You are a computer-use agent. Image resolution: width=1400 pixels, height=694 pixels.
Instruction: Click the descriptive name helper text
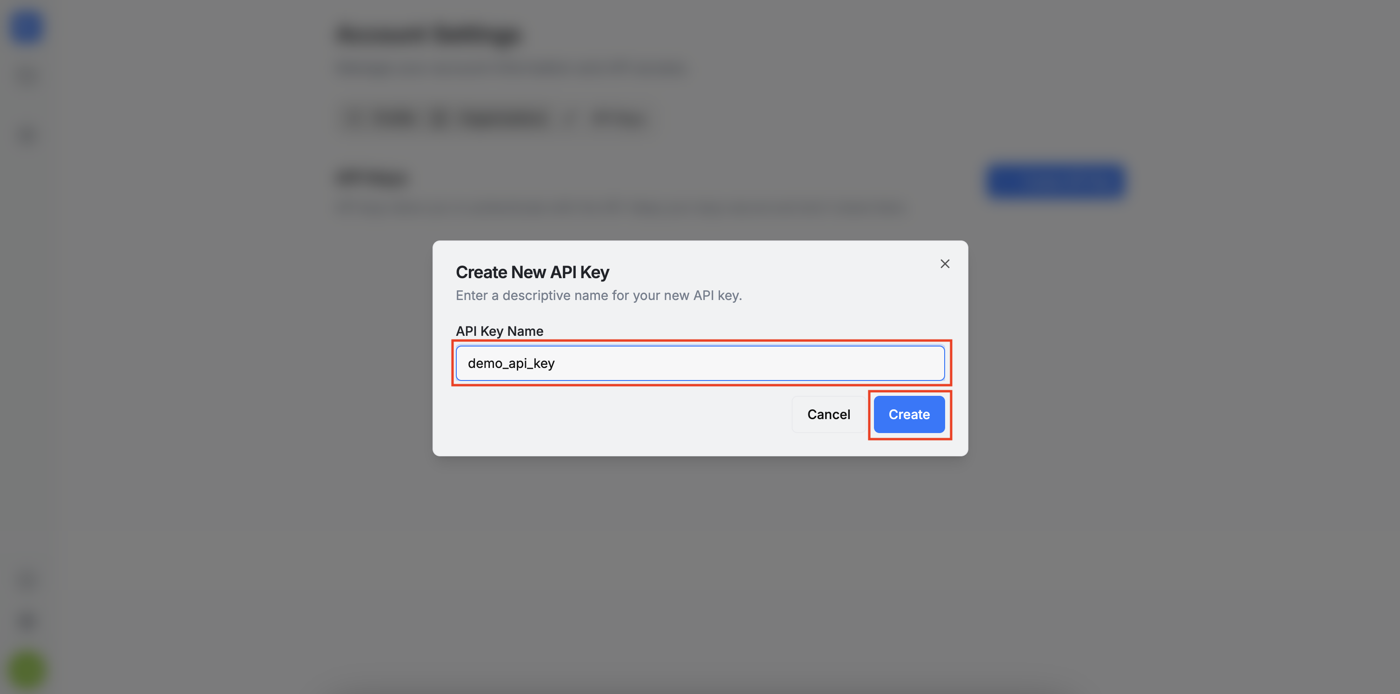click(x=598, y=295)
